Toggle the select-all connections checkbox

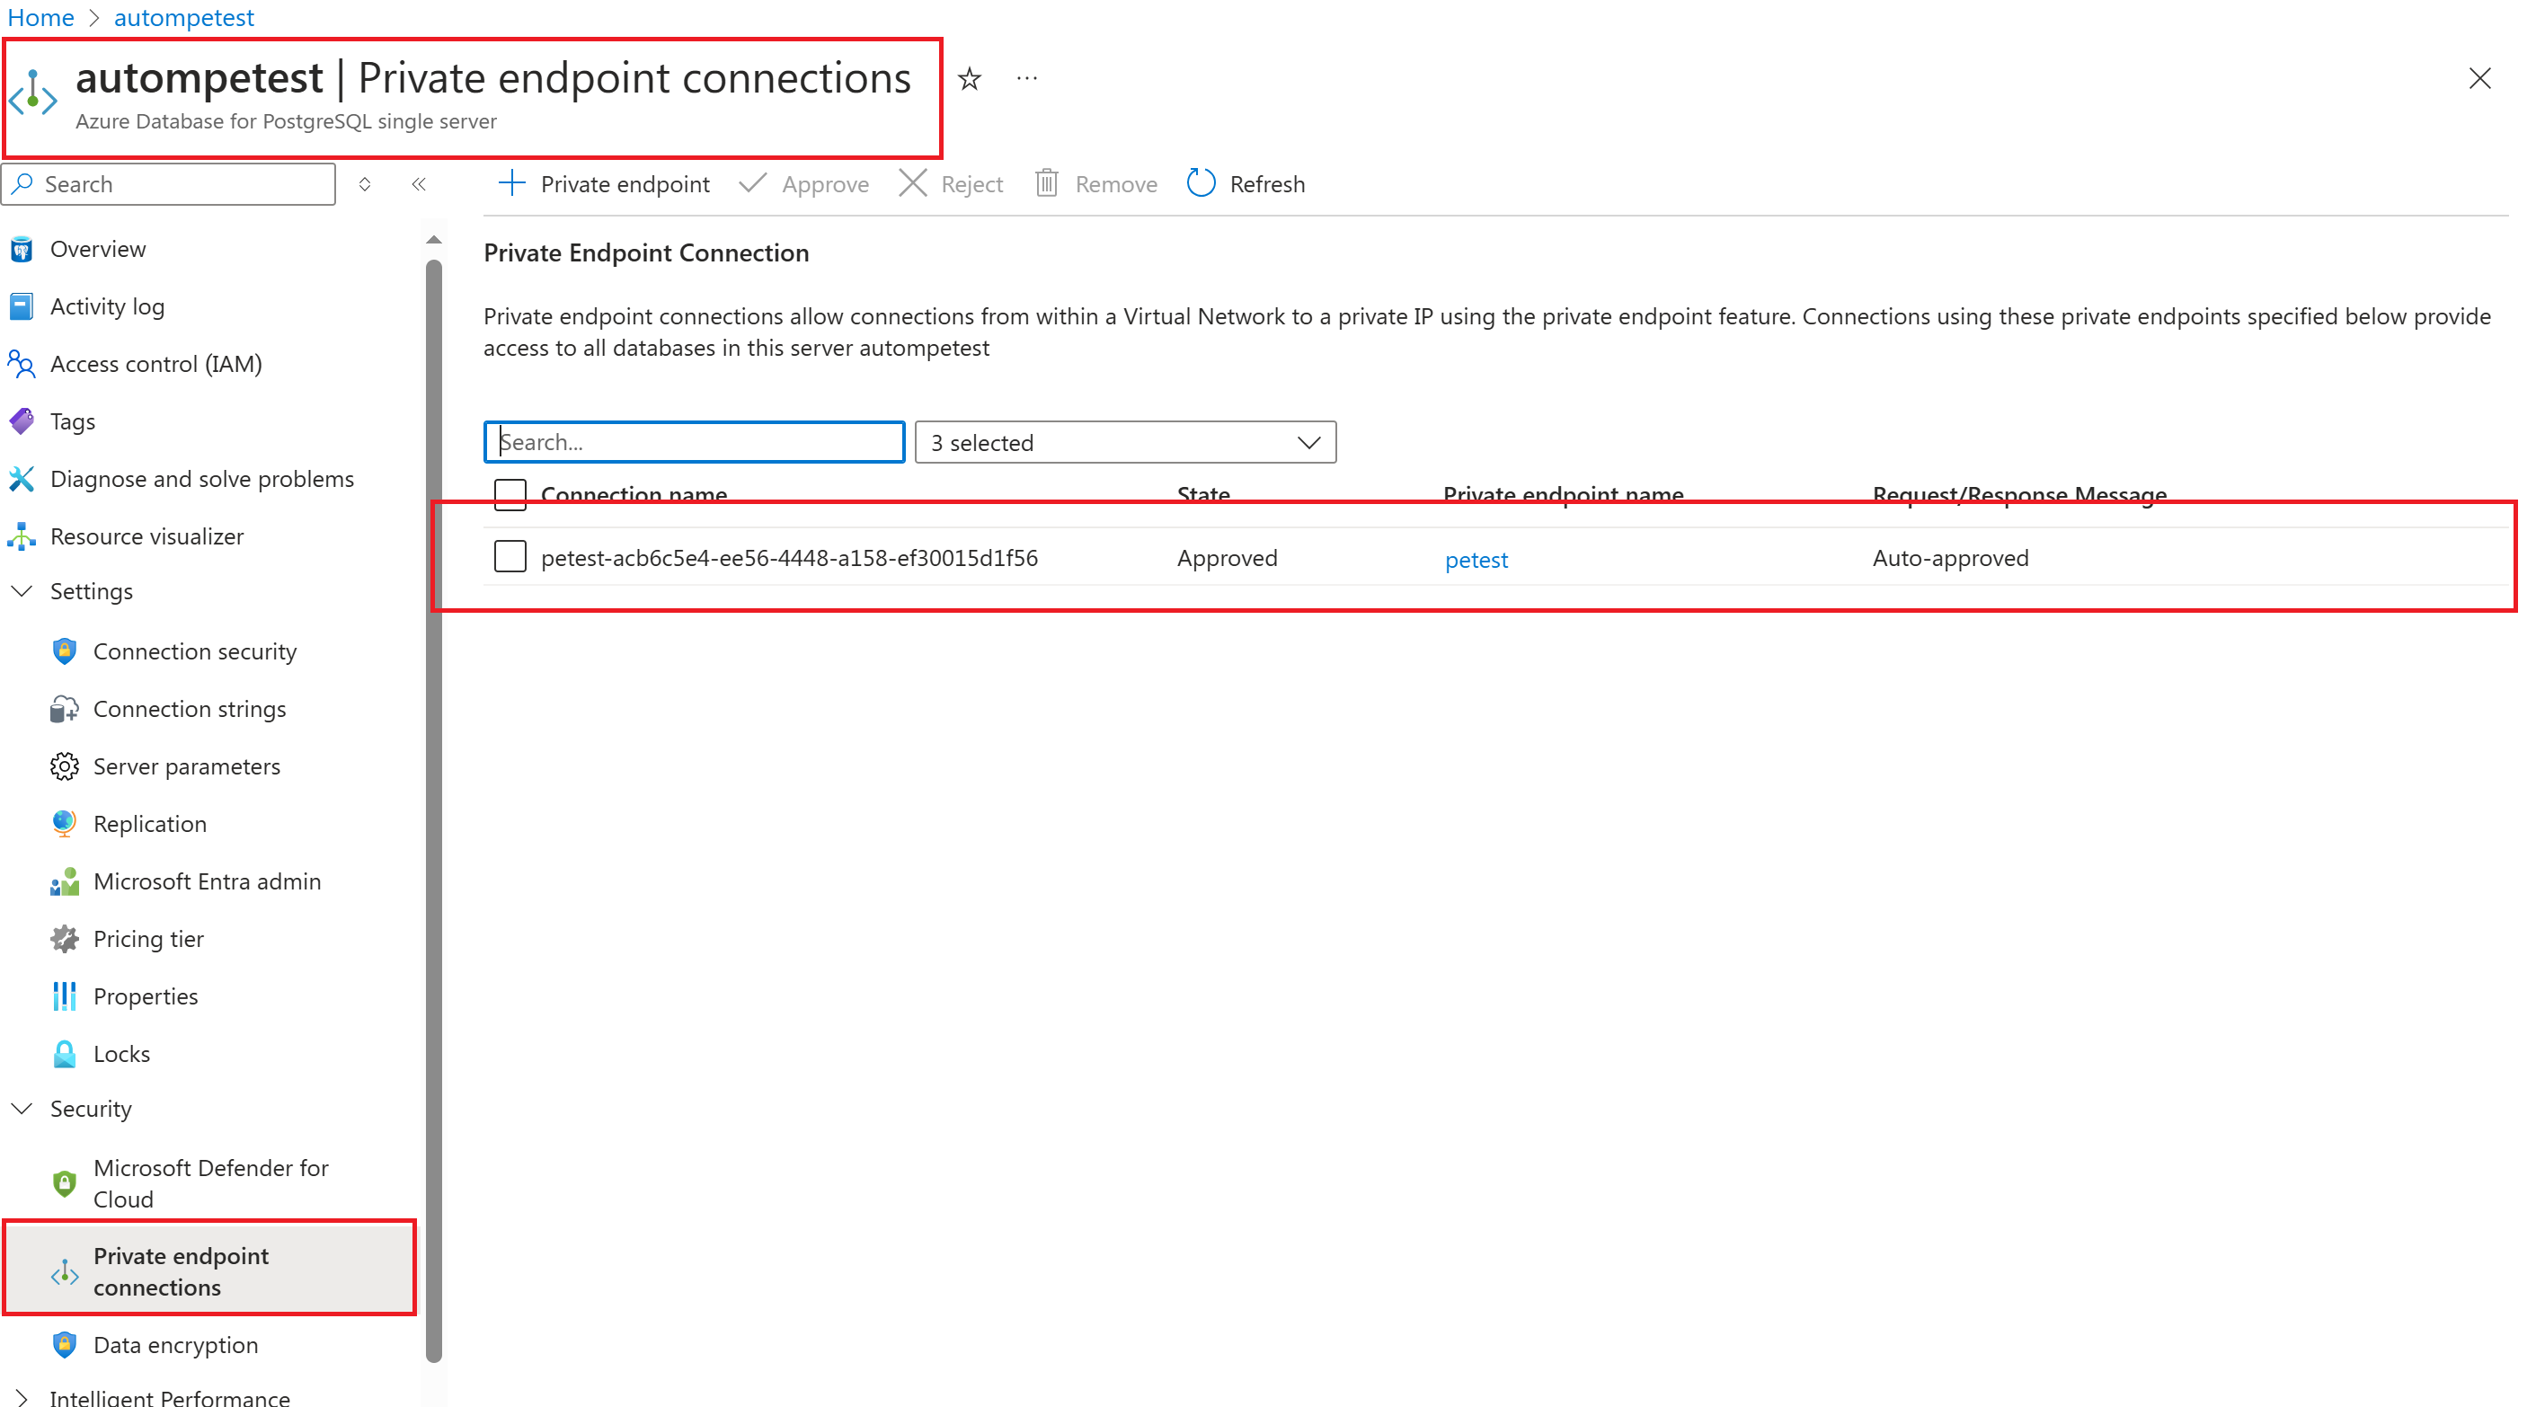(510, 493)
